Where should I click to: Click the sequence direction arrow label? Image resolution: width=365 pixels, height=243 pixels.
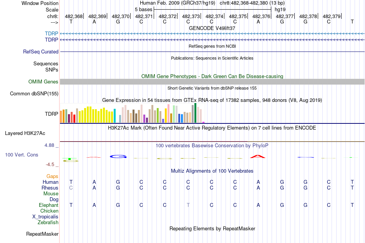point(55,22)
